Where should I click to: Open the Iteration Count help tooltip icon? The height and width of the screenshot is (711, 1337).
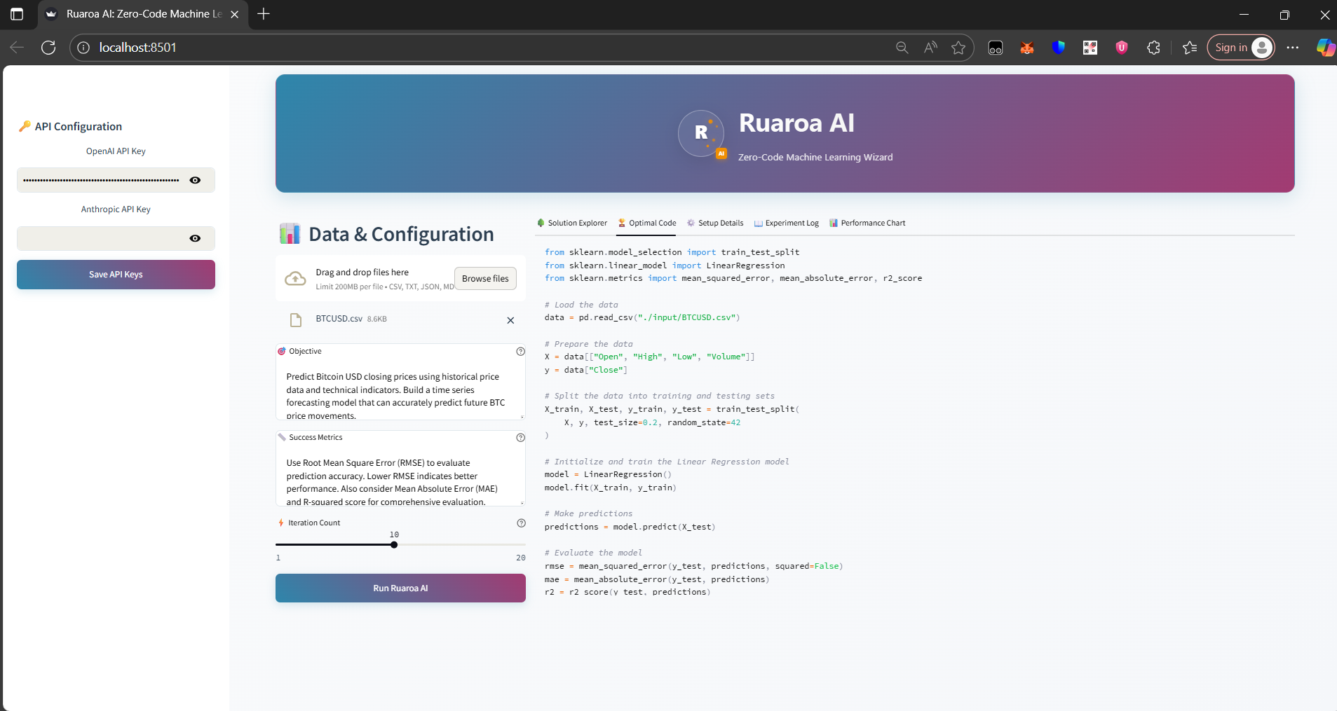[x=521, y=523]
